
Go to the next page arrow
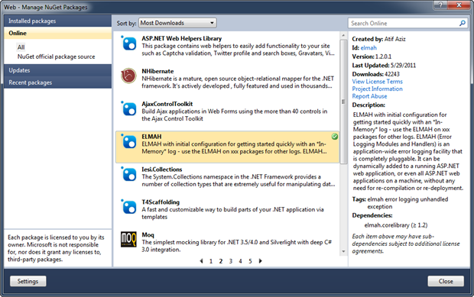click(260, 261)
